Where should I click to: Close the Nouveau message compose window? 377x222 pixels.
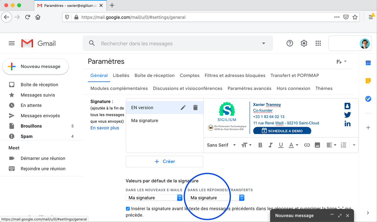tap(347, 215)
